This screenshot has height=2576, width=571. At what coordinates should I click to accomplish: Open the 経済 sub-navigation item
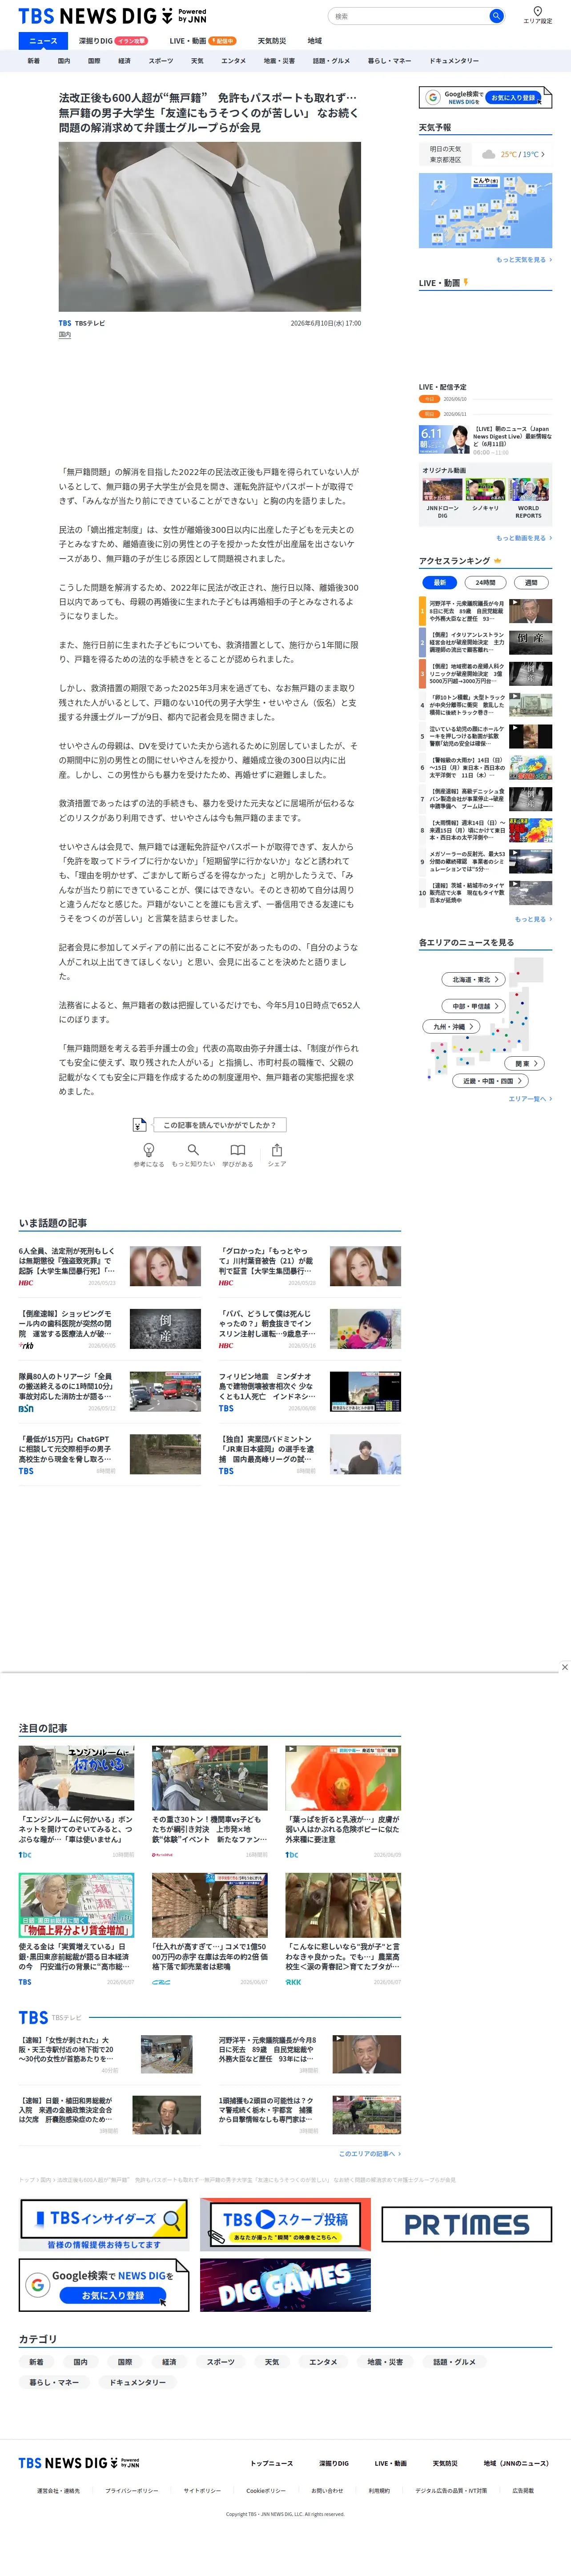click(x=124, y=61)
